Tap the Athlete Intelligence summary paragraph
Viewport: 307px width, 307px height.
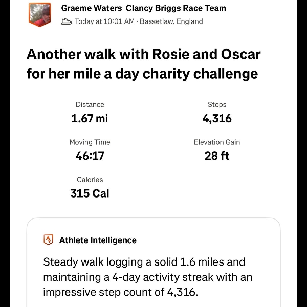(147, 277)
